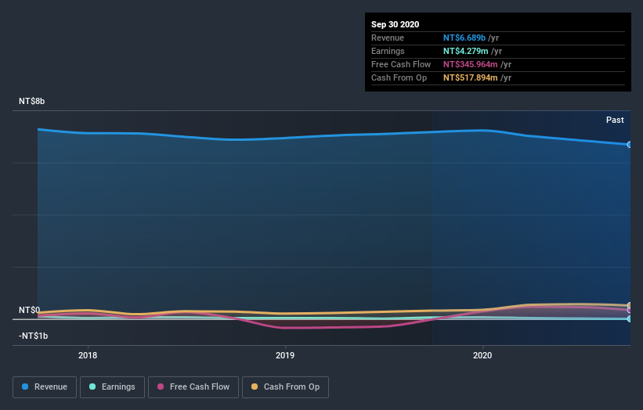The height and width of the screenshot is (410, 643).
Task: Toggle the Revenue series legend button
Action: point(45,387)
